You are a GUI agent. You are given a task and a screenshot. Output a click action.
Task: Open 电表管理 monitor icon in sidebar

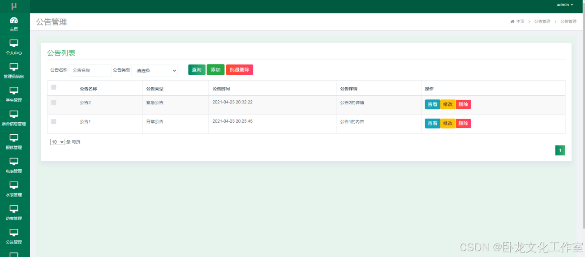point(14,162)
